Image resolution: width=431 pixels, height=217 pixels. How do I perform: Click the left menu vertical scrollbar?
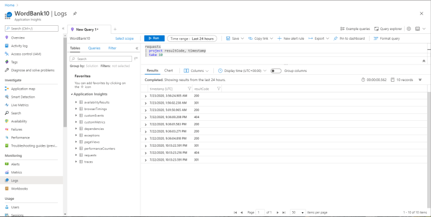coord(65,82)
